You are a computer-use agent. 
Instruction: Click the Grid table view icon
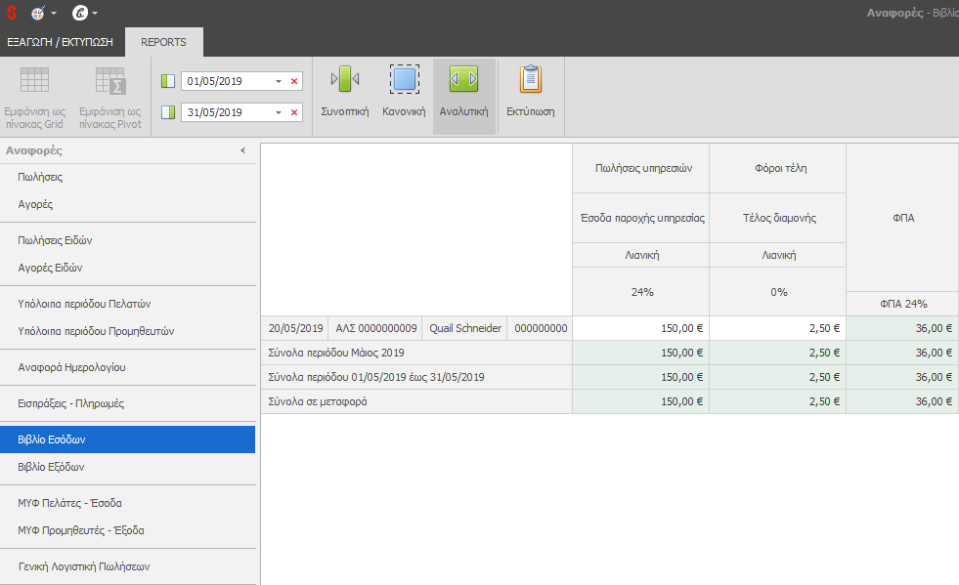tap(35, 80)
